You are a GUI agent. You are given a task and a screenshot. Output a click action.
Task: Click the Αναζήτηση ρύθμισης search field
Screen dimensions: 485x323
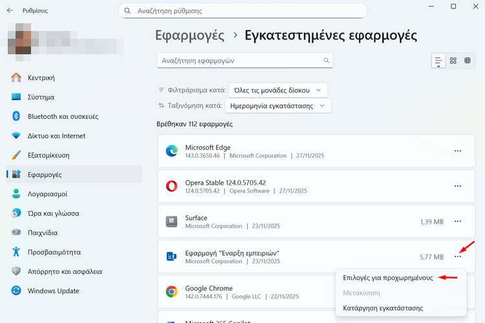point(242,11)
